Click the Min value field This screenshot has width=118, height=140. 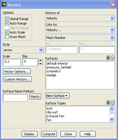[x=61, y=50]
